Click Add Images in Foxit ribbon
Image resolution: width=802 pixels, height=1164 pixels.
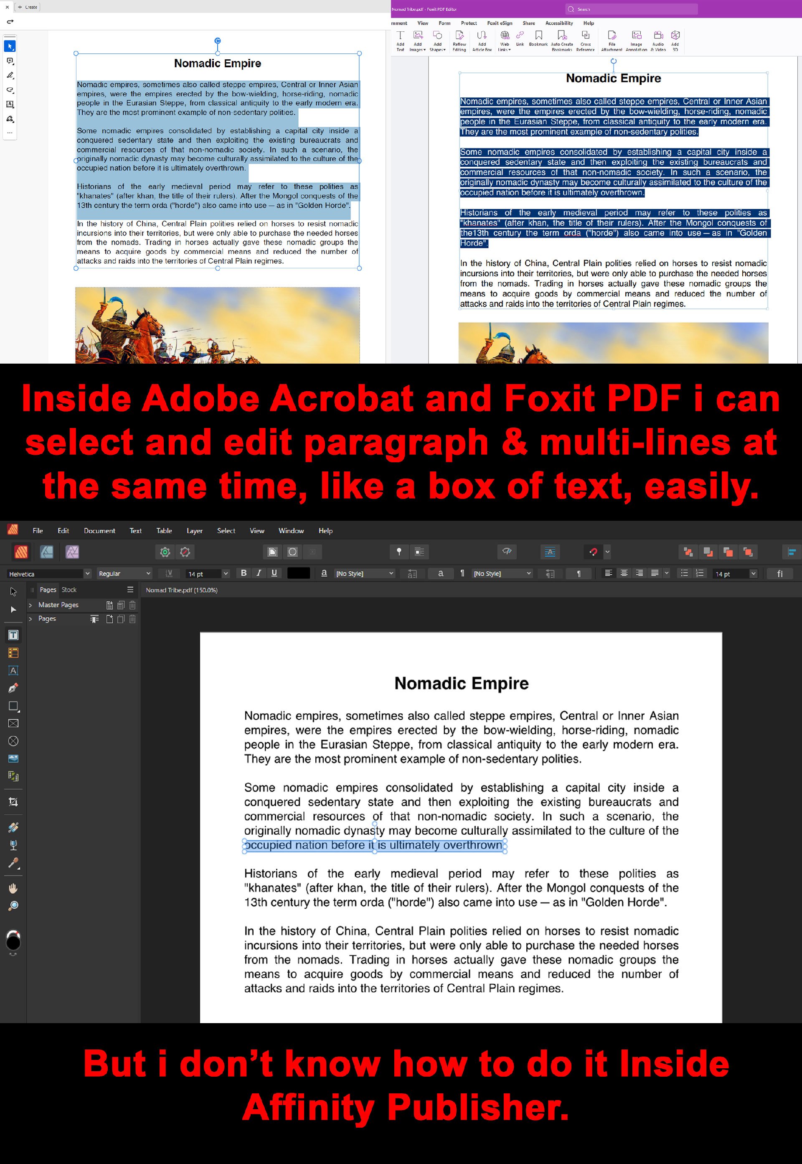[x=418, y=40]
